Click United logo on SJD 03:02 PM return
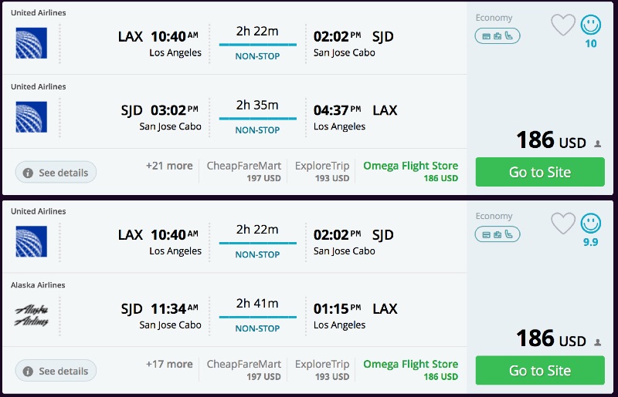The width and height of the screenshot is (618, 397). [x=32, y=117]
